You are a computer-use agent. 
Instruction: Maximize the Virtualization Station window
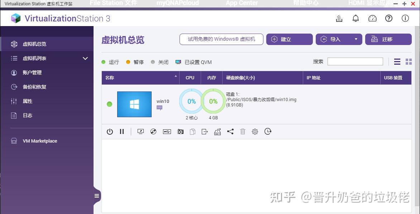(405, 4)
